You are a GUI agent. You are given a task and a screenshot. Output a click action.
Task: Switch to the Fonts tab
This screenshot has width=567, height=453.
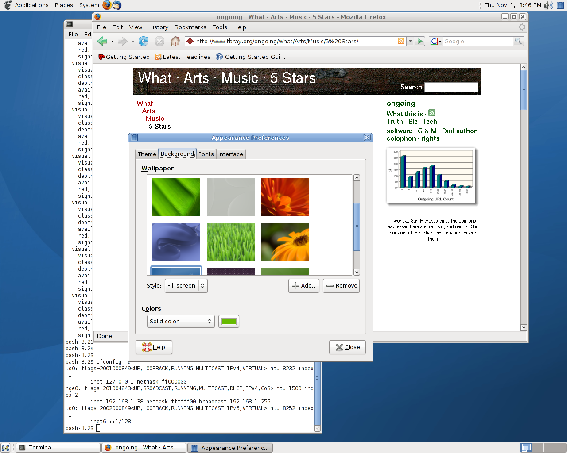pos(206,154)
